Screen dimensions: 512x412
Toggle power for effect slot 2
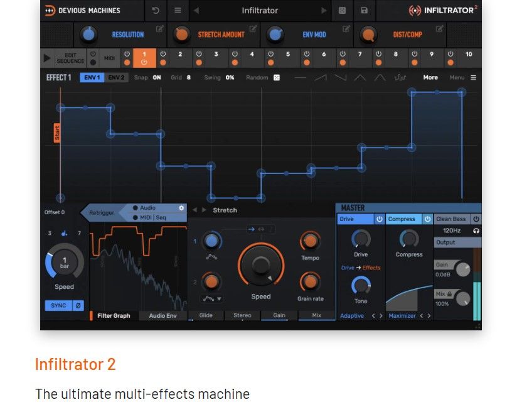(x=163, y=54)
